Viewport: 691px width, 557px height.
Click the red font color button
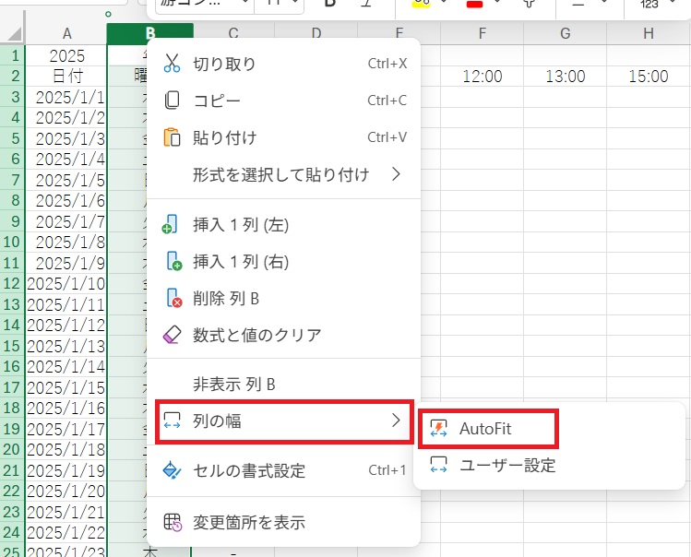(x=474, y=4)
